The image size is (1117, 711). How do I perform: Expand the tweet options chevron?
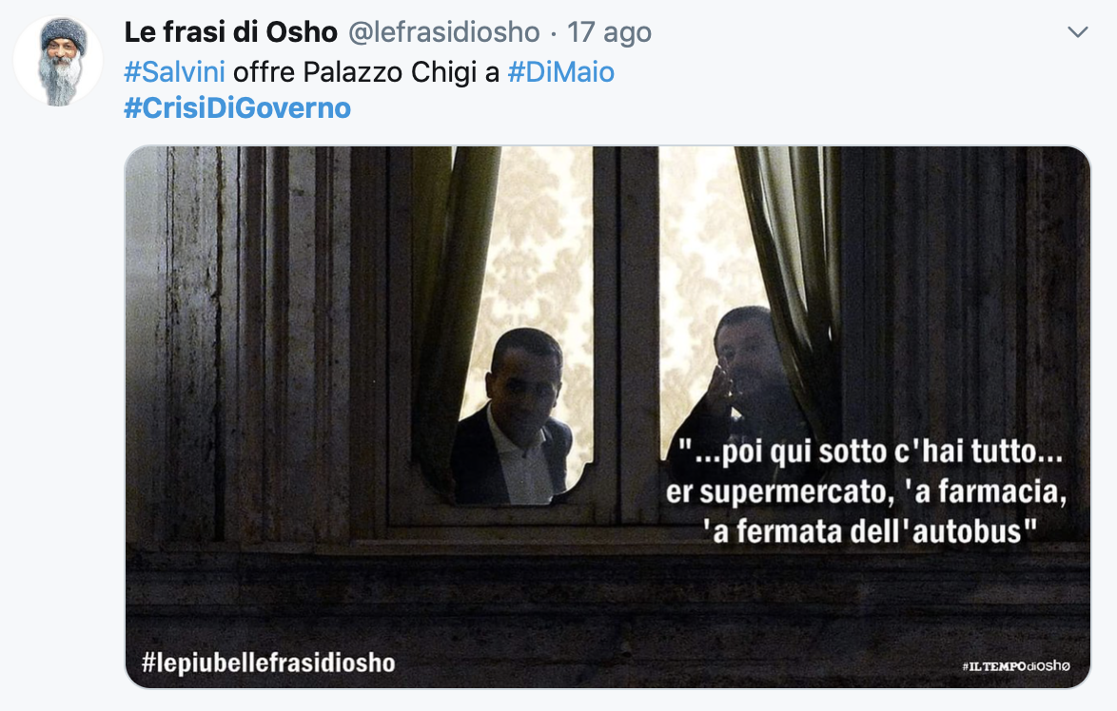(x=1077, y=32)
